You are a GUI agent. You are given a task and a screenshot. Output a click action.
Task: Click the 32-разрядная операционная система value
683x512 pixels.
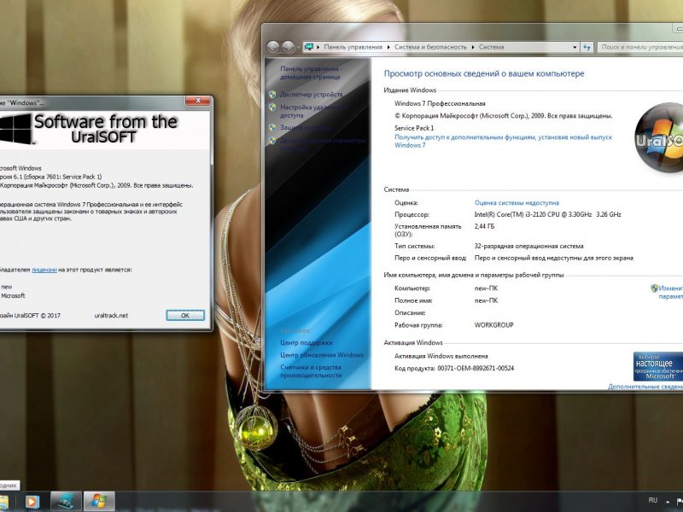click(528, 246)
